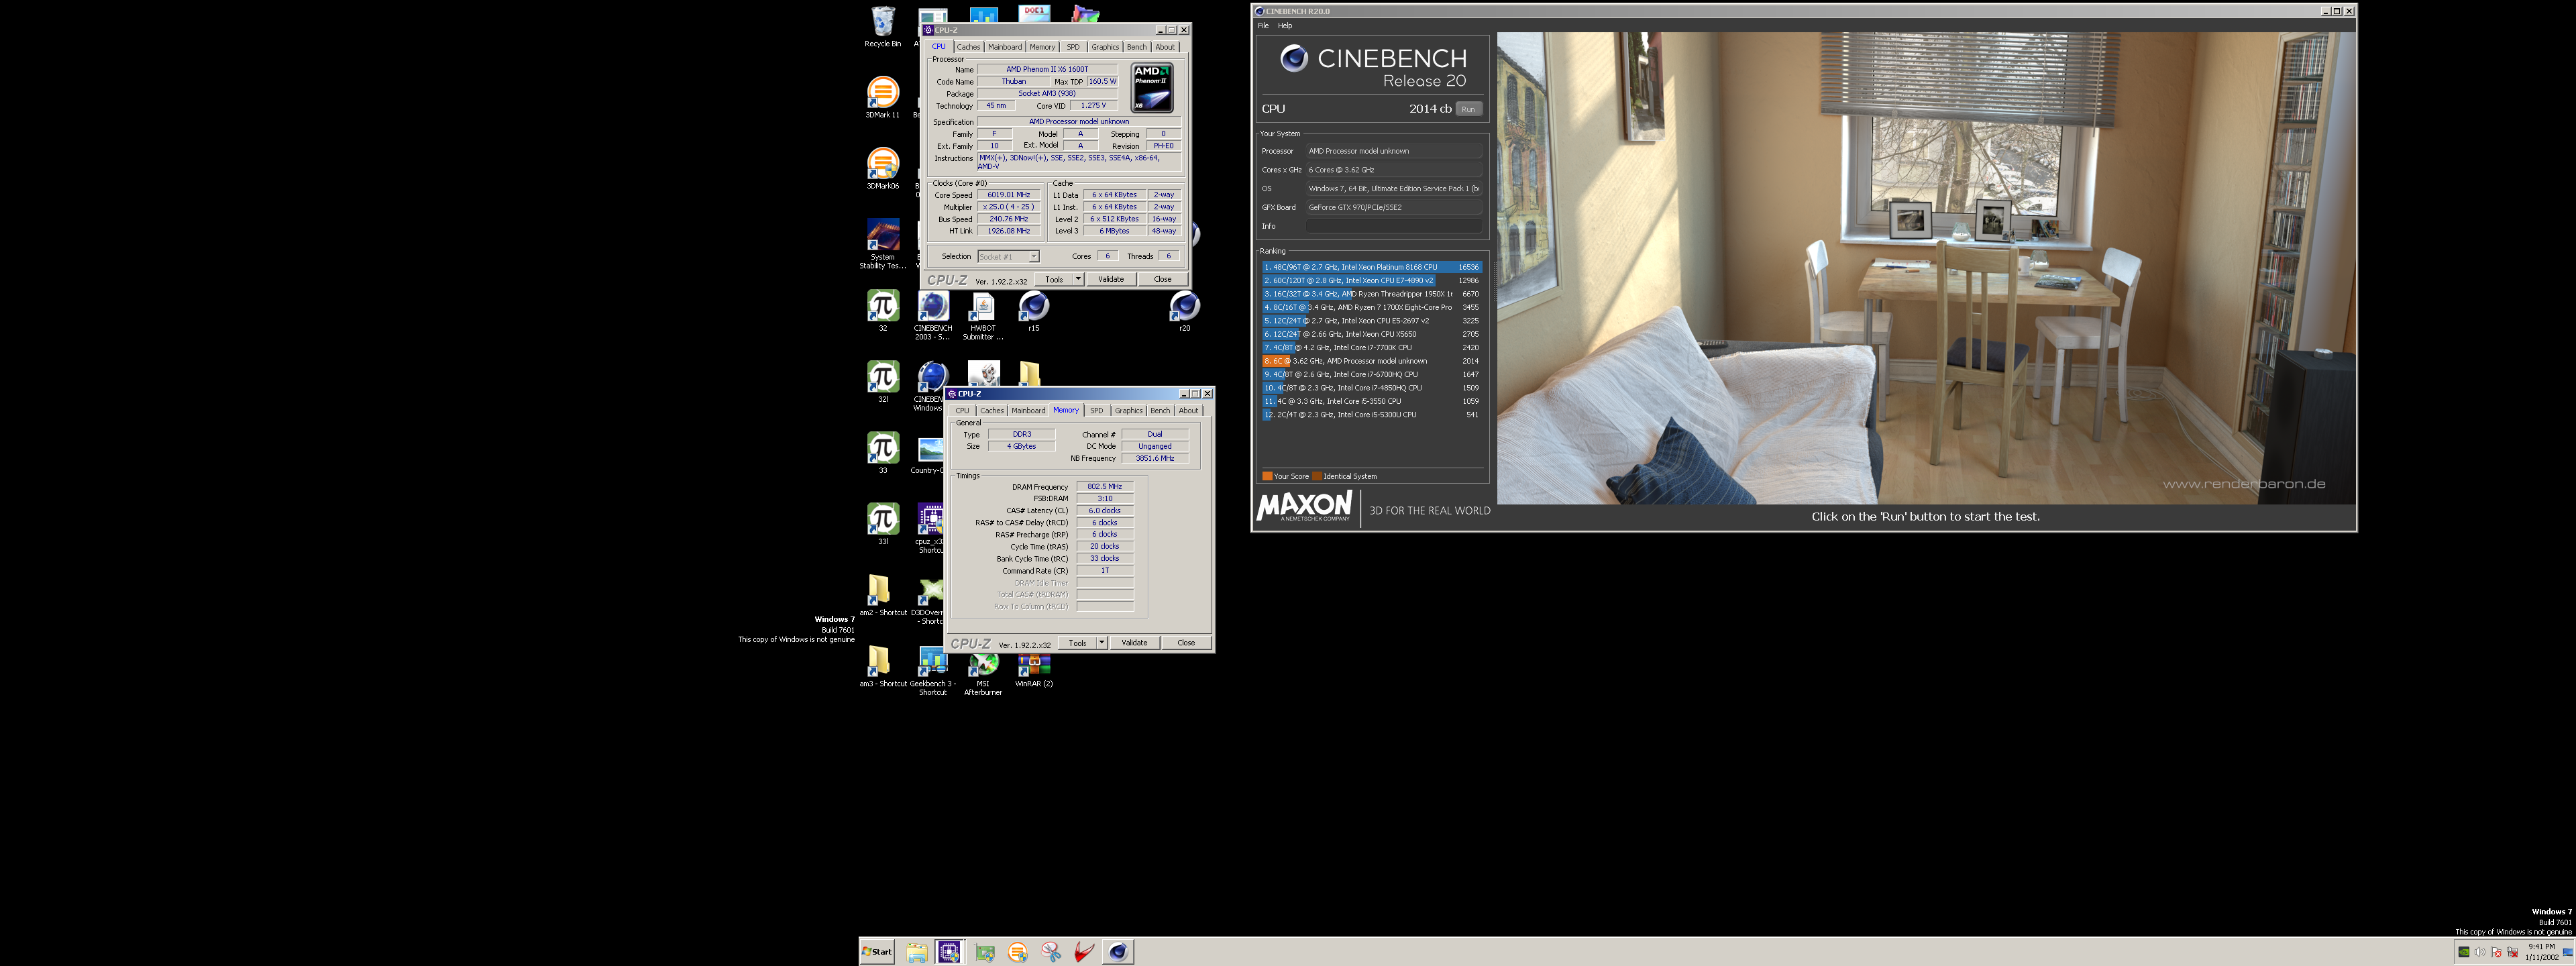Click the NVIDIA tray icon
The height and width of the screenshot is (966, 2576).
(2464, 952)
